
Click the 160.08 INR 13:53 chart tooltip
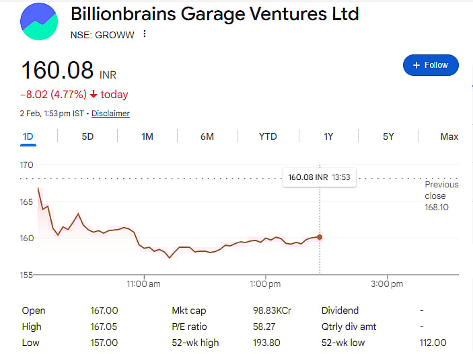tap(319, 177)
